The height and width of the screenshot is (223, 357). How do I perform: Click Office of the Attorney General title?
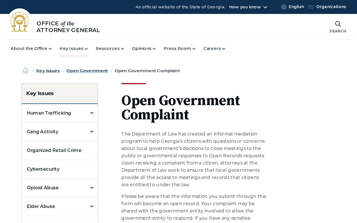68,27
